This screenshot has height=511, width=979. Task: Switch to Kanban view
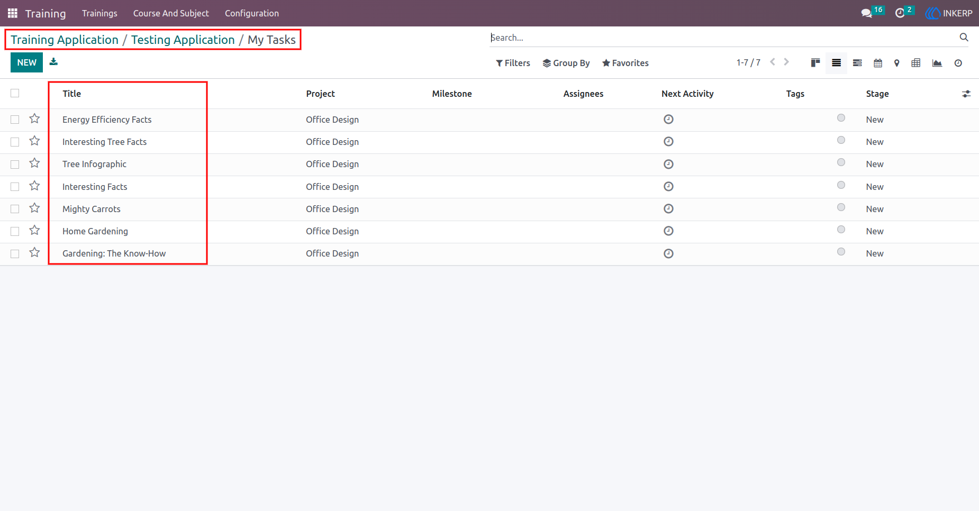[x=815, y=63]
